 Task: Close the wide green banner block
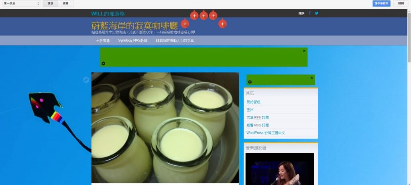tap(304, 51)
